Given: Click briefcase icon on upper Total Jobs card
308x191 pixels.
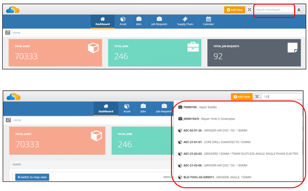Looking at the screenshot, I should 193,47.
